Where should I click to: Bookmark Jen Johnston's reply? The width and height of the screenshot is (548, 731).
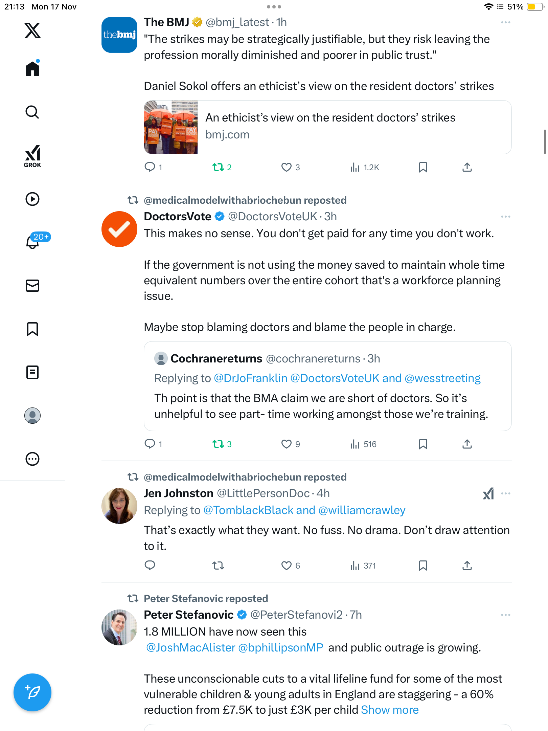(x=423, y=566)
